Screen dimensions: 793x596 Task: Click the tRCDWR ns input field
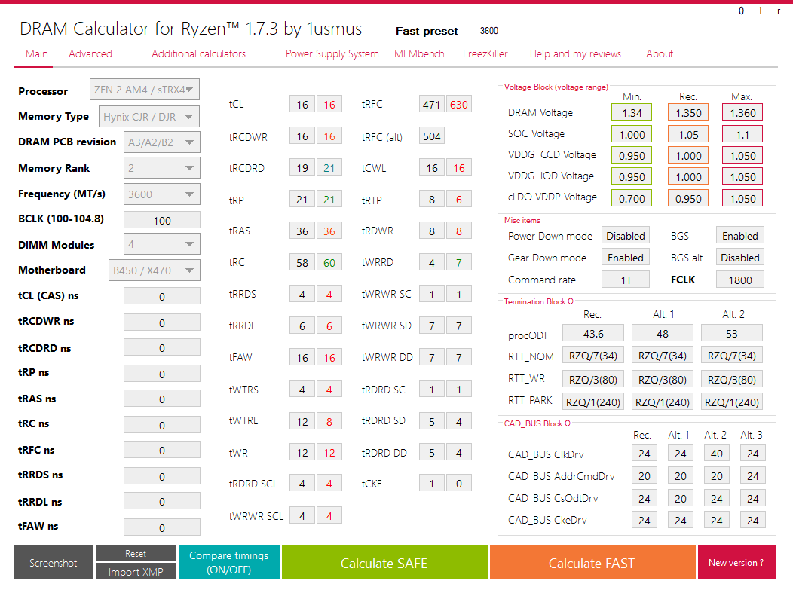coord(162,322)
